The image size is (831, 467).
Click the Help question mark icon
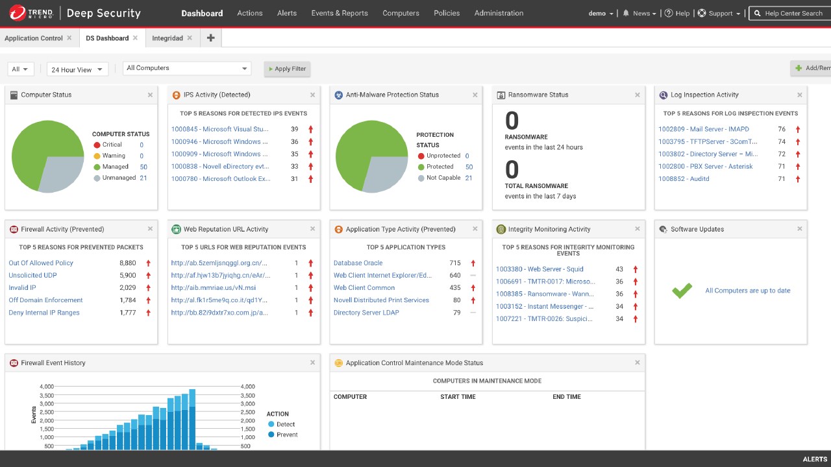point(669,13)
